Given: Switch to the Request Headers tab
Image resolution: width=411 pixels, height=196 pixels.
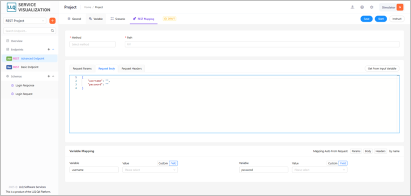Looking at the screenshot, I should coord(131,68).
